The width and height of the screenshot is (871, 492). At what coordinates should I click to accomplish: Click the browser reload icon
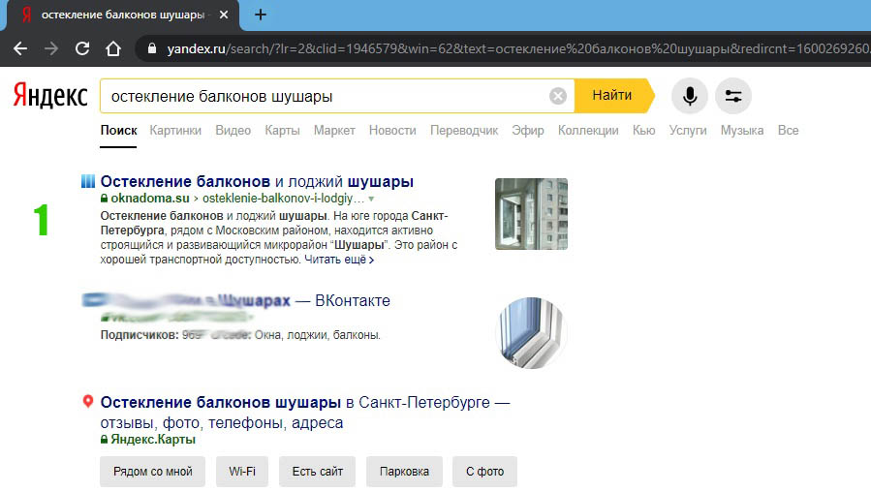82,48
